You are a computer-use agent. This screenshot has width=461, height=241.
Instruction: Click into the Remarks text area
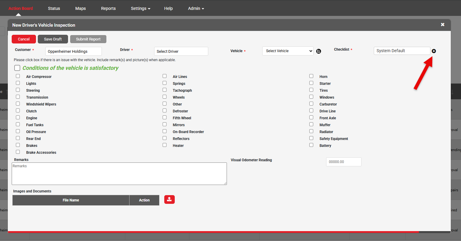(x=119, y=174)
